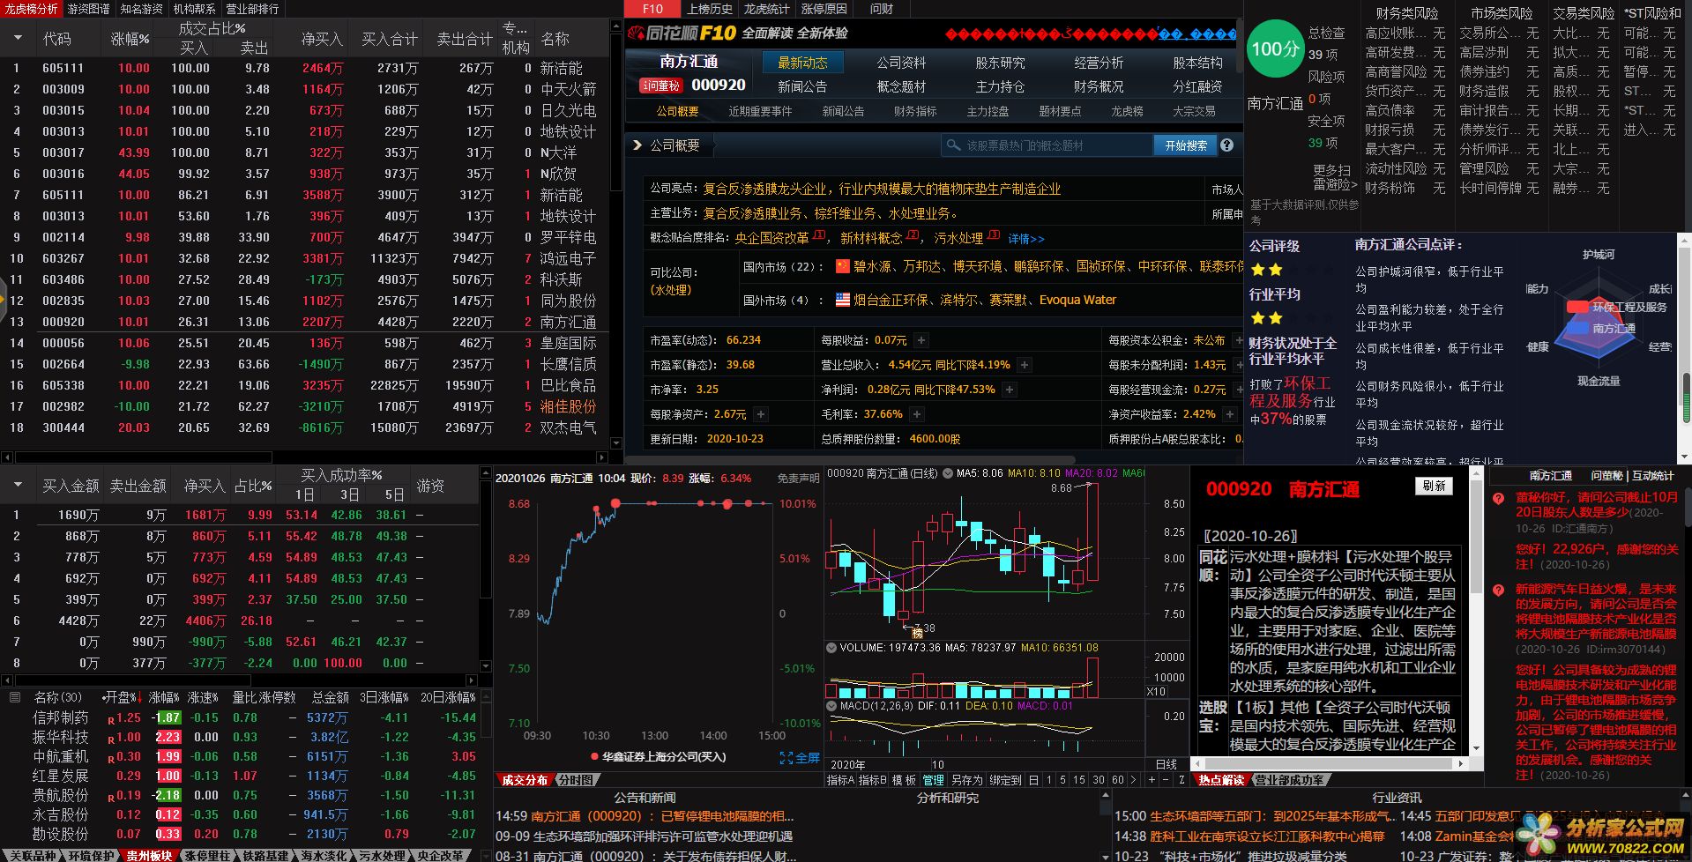Click left arrow of top table horizontal scrollbar
Image resolution: width=1692 pixels, height=862 pixels.
(7, 457)
